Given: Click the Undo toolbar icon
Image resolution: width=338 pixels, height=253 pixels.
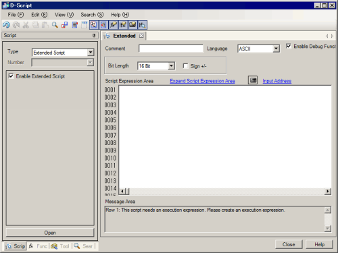Looking at the screenshot, I should 6,25.
